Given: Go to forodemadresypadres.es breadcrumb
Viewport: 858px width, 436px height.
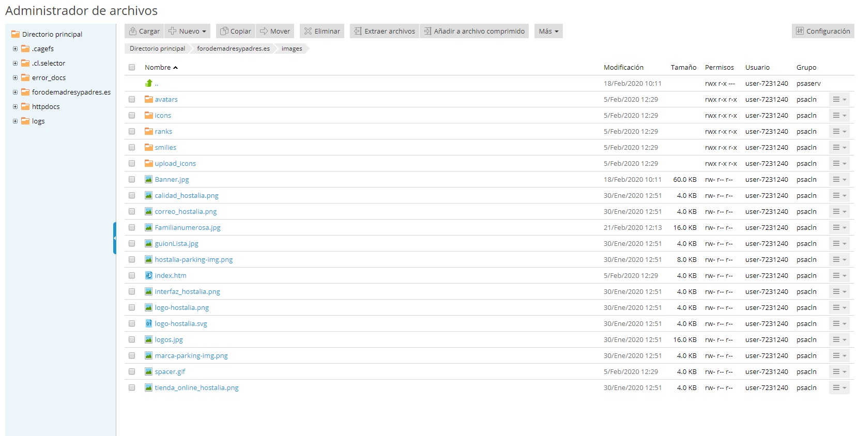Looking at the screenshot, I should [x=233, y=49].
